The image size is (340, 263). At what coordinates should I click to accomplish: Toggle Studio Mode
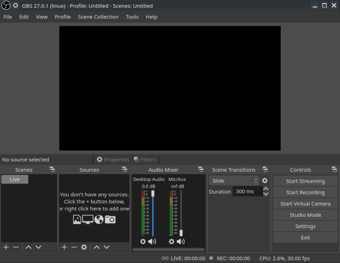[x=305, y=215]
